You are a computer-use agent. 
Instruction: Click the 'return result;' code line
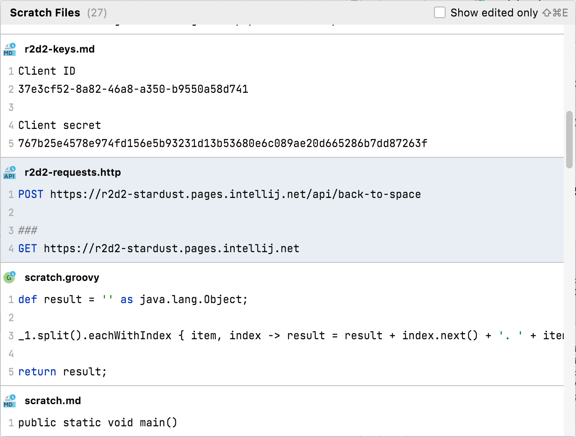[62, 372]
